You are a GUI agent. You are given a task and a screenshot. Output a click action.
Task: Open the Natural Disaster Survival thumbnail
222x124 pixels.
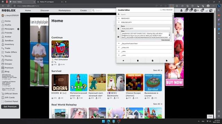tap(153, 83)
